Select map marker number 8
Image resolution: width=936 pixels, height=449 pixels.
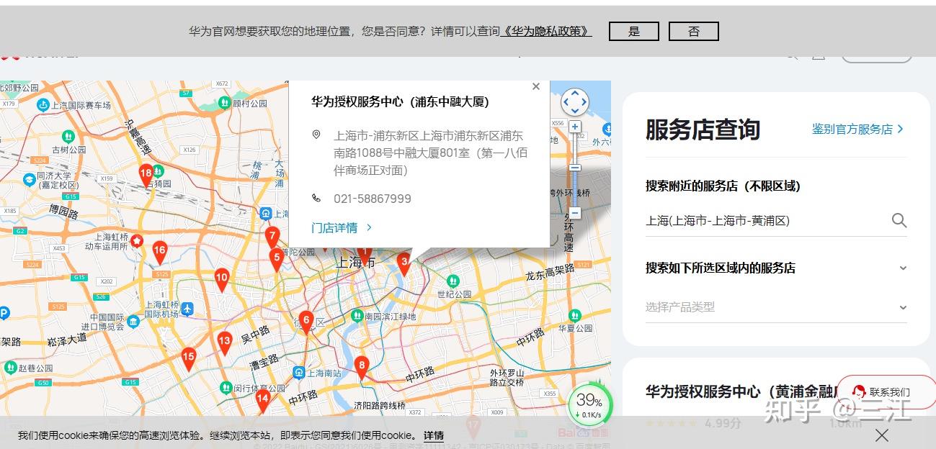[362, 367]
